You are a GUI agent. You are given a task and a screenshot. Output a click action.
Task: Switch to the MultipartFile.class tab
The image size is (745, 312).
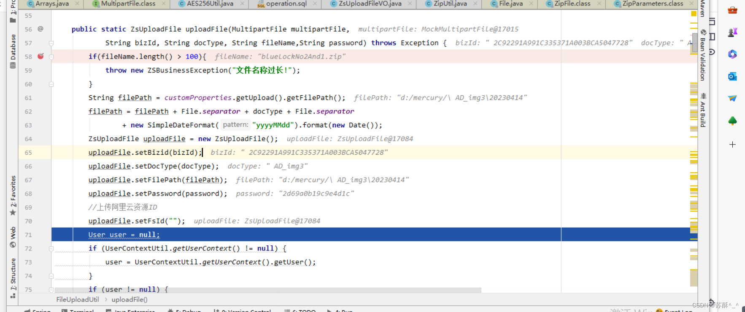point(128,4)
